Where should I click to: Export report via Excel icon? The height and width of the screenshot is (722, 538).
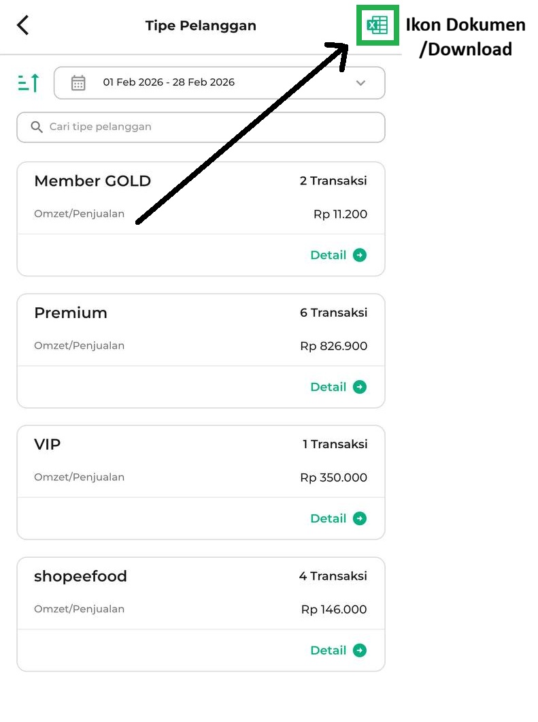tap(377, 26)
